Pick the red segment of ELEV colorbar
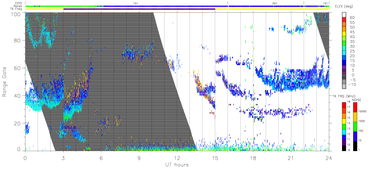 coord(344,19)
